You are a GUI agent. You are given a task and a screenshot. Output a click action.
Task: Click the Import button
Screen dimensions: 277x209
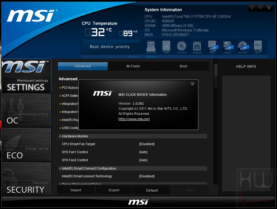[76, 190]
